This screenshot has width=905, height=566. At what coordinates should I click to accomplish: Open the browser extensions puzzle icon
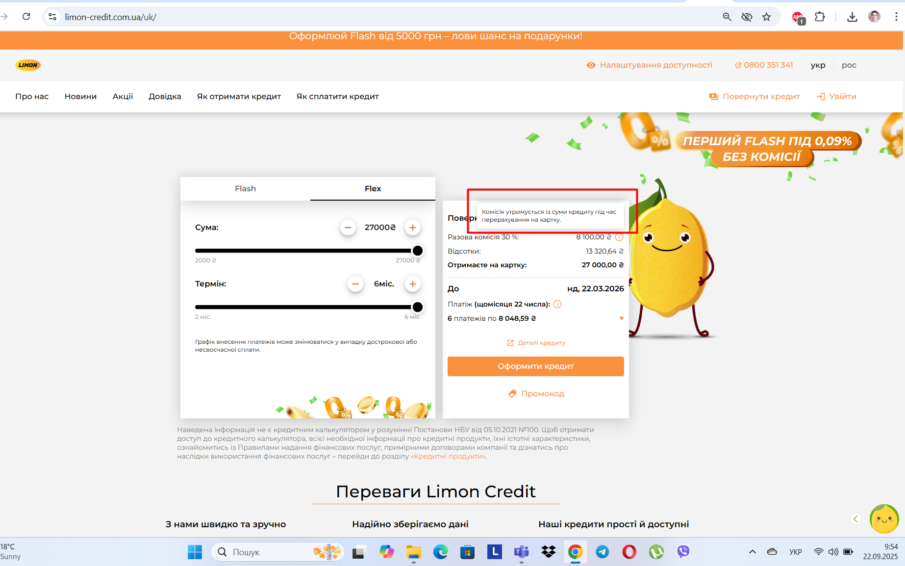pyautogui.click(x=820, y=17)
